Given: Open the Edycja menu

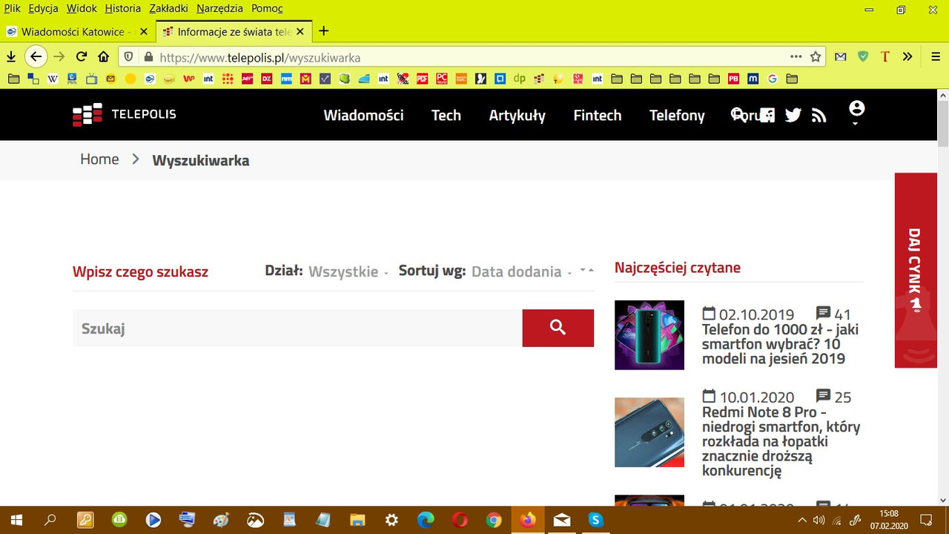Looking at the screenshot, I should point(43,8).
